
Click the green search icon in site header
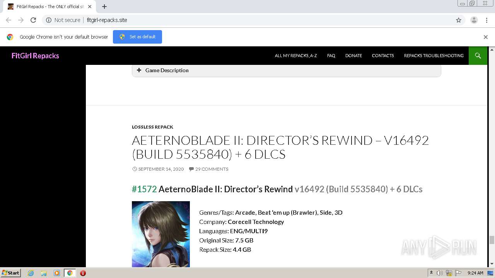[478, 56]
